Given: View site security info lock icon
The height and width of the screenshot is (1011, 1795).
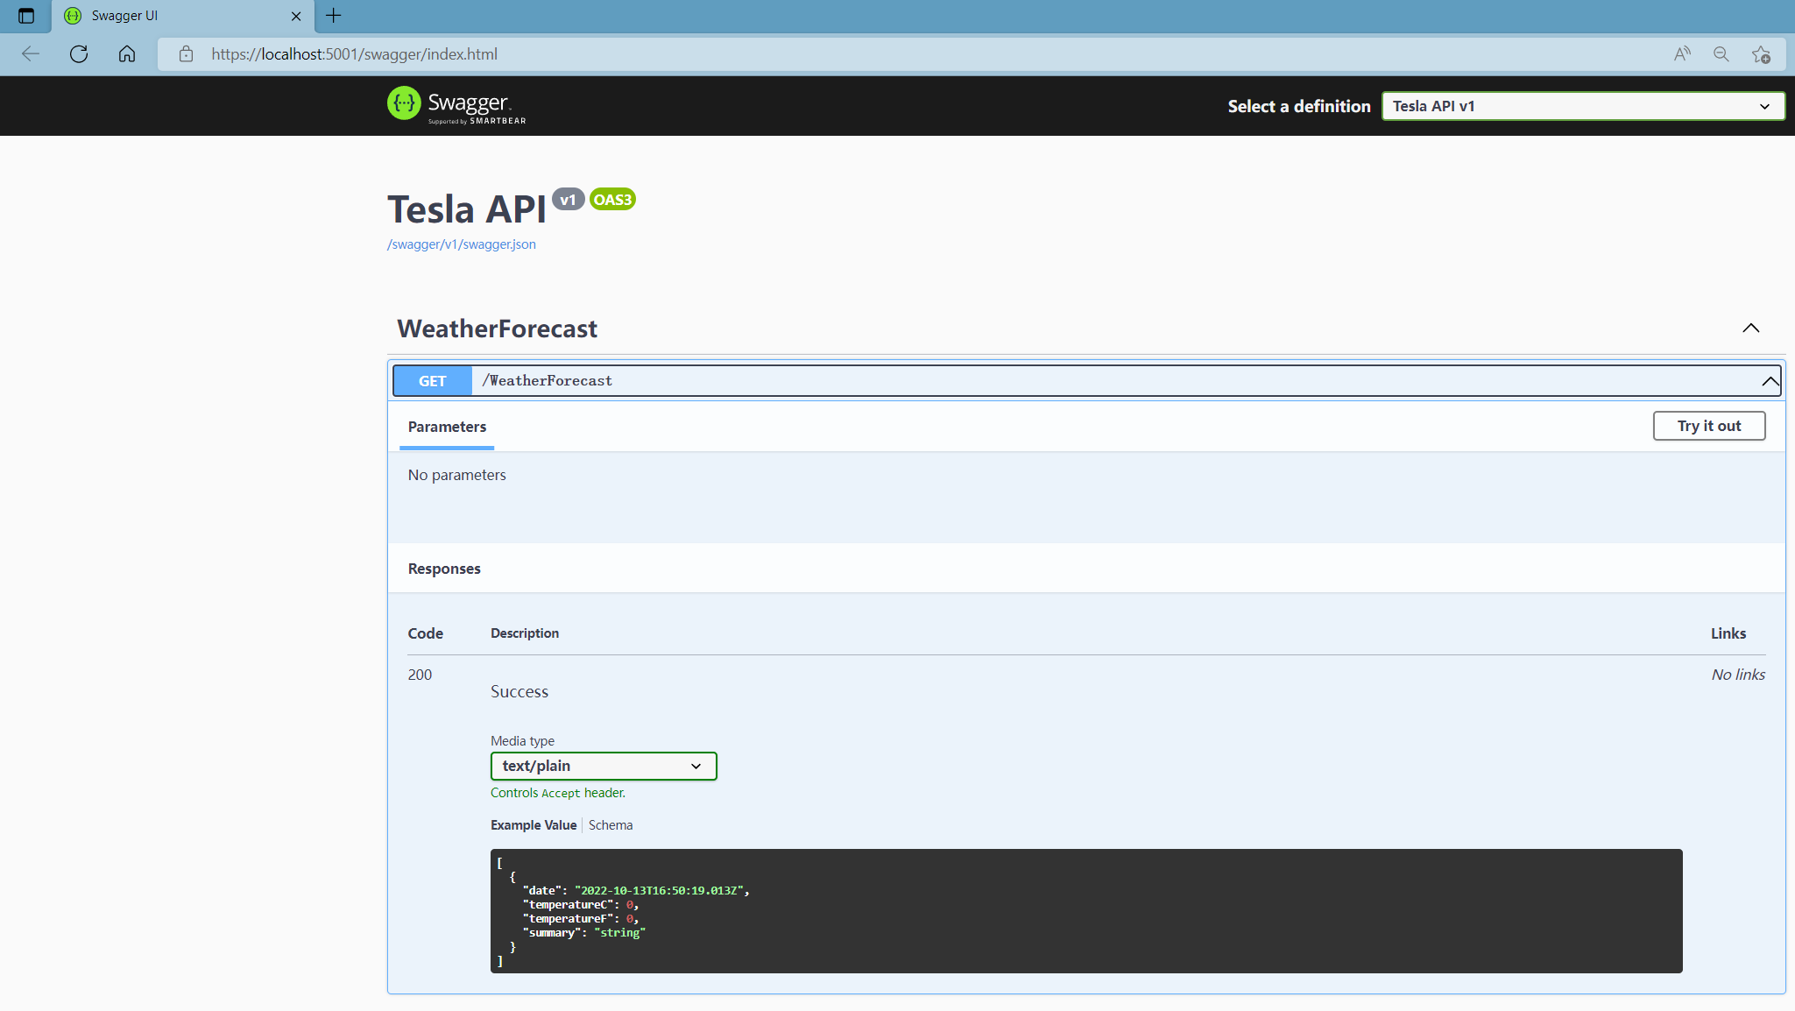Looking at the screenshot, I should tap(186, 54).
